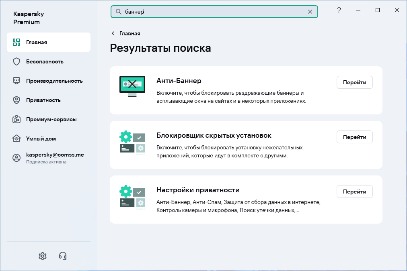Click the Настройки приватности gear illustration
The height and width of the screenshot is (271, 407).
[132, 197]
